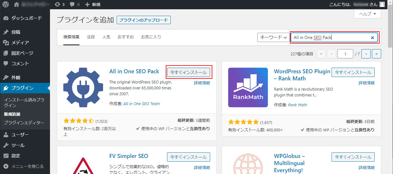Open 新規追加 submenu link
The width and height of the screenshot is (393, 174).
pyautogui.click(x=12, y=114)
